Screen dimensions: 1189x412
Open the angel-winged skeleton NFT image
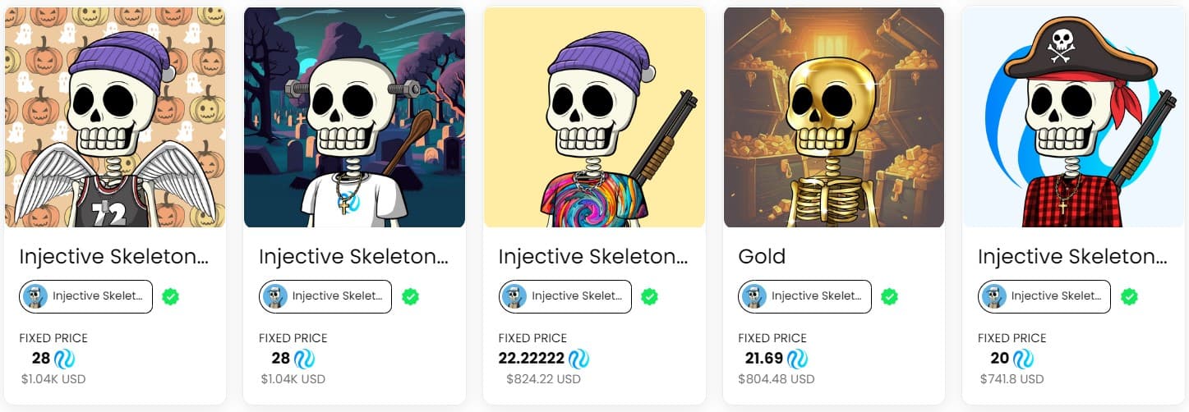coord(115,117)
